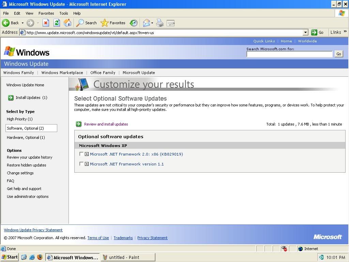Screen dimensions: 349x262
Task: Open address bar dropdown list
Action: [306, 32]
